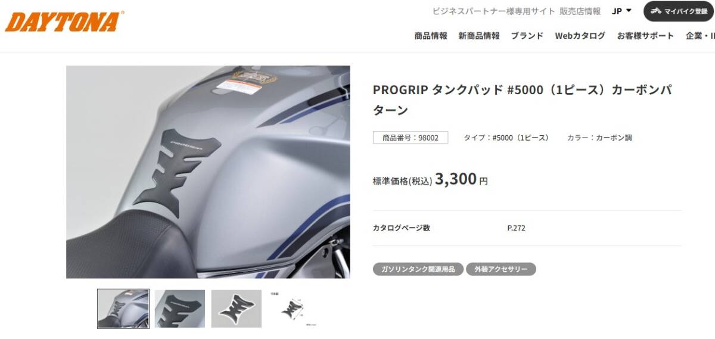Click the motorcycle icon in マイバイク登録
The width and height of the screenshot is (715, 339).
pyautogui.click(x=656, y=11)
